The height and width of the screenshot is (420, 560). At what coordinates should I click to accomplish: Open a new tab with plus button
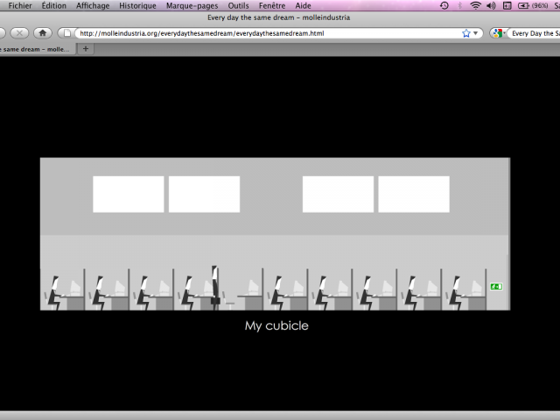(86, 49)
